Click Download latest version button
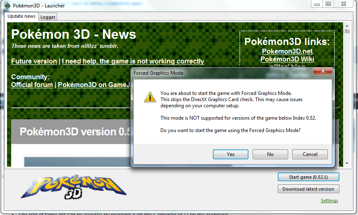Screen dimensions: 358x215 click(308, 189)
